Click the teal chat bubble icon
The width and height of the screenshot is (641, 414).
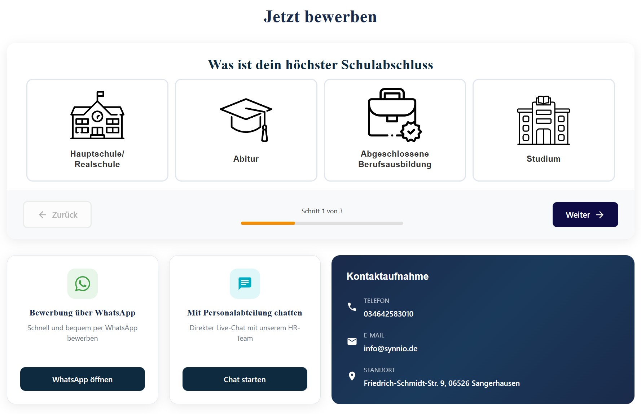245,284
